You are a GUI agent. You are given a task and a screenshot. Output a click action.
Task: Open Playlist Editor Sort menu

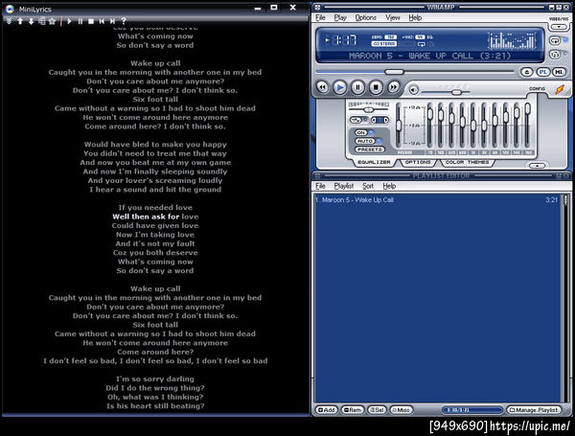[x=368, y=186]
